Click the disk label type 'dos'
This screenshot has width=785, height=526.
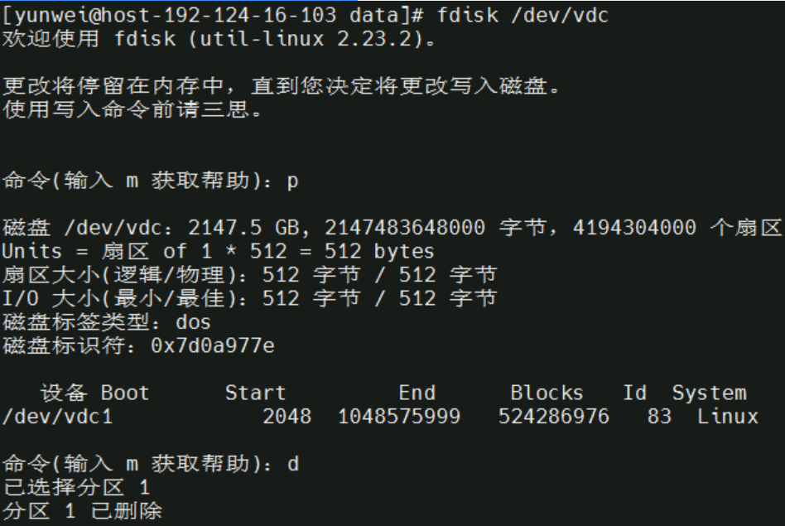click(x=194, y=321)
